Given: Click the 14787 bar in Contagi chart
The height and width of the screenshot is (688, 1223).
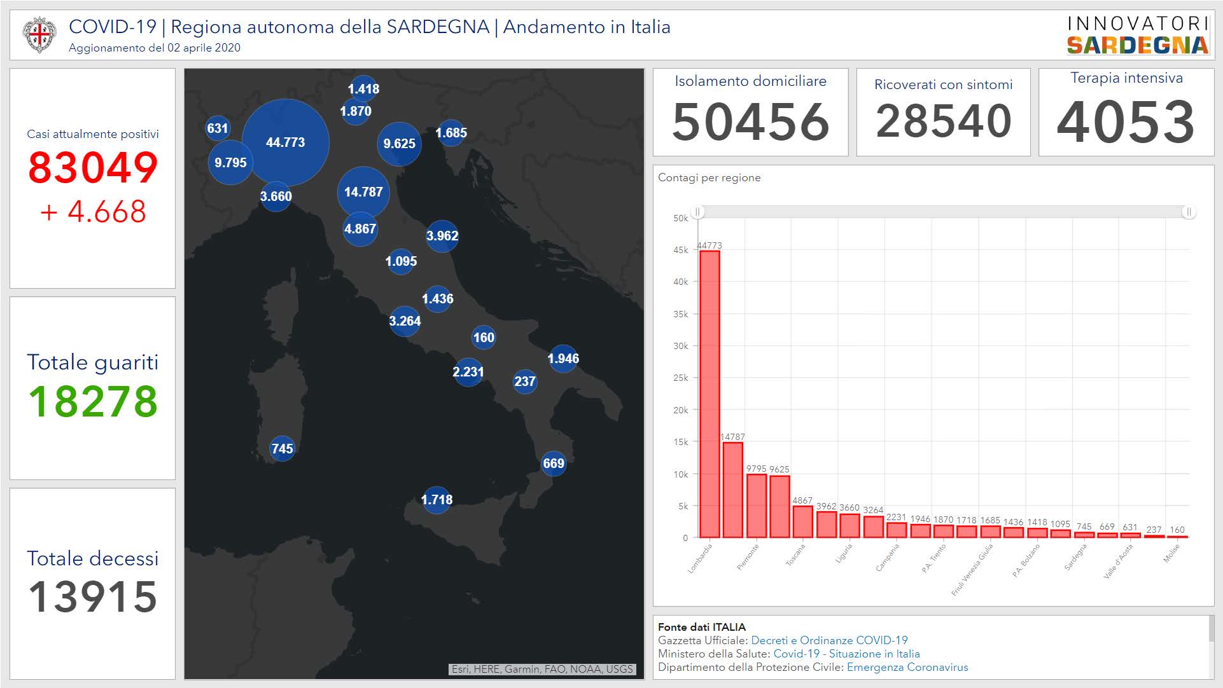Looking at the screenshot, I should [733, 490].
